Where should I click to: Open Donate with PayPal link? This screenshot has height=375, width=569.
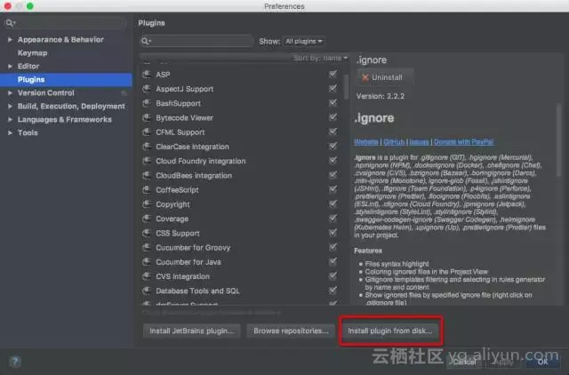tap(463, 142)
